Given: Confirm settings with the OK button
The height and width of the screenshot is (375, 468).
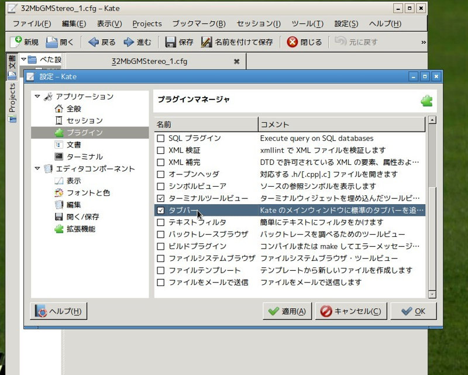Looking at the screenshot, I should click(x=414, y=311).
